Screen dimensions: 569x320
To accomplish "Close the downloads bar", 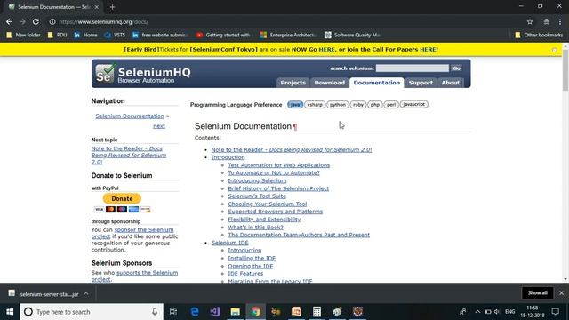I will pyautogui.click(x=561, y=292).
